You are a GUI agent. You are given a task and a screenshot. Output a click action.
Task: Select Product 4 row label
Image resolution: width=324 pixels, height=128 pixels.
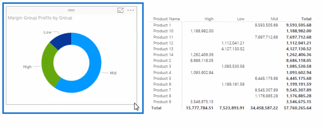click(x=162, y=73)
